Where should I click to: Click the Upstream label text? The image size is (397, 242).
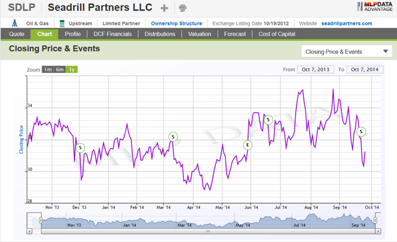click(x=80, y=24)
